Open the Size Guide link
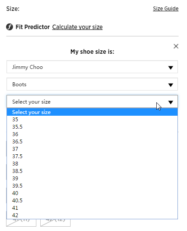The height and width of the screenshot is (231, 187). [166, 9]
